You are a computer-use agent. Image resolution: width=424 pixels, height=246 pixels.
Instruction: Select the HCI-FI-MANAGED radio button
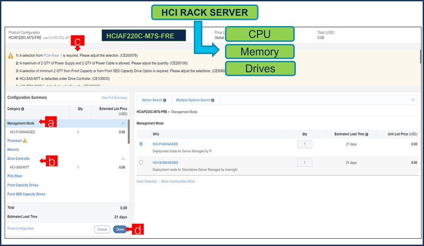coord(141,144)
